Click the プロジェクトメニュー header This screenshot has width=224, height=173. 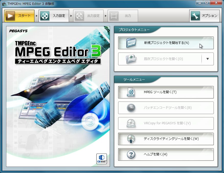coord(134,30)
